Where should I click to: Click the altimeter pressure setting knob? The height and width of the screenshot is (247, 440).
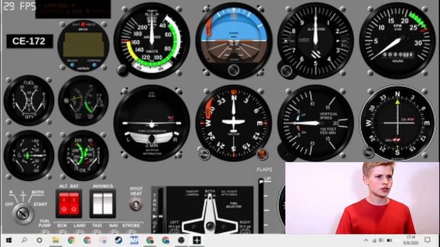[286, 70]
